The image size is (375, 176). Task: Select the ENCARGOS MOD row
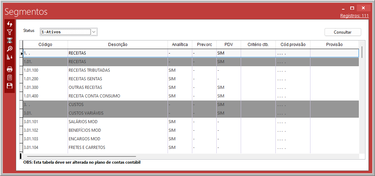pos(191,139)
